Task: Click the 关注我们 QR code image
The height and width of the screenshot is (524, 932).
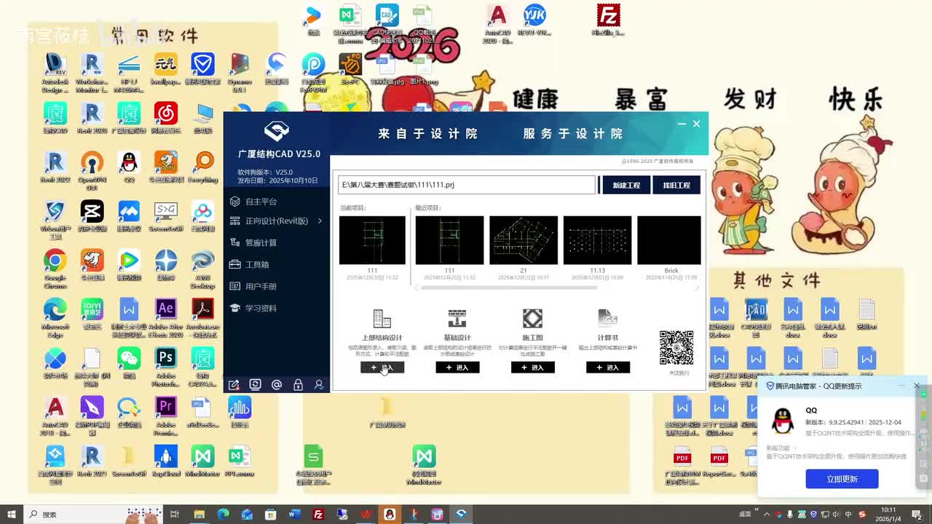Action: 676,348
